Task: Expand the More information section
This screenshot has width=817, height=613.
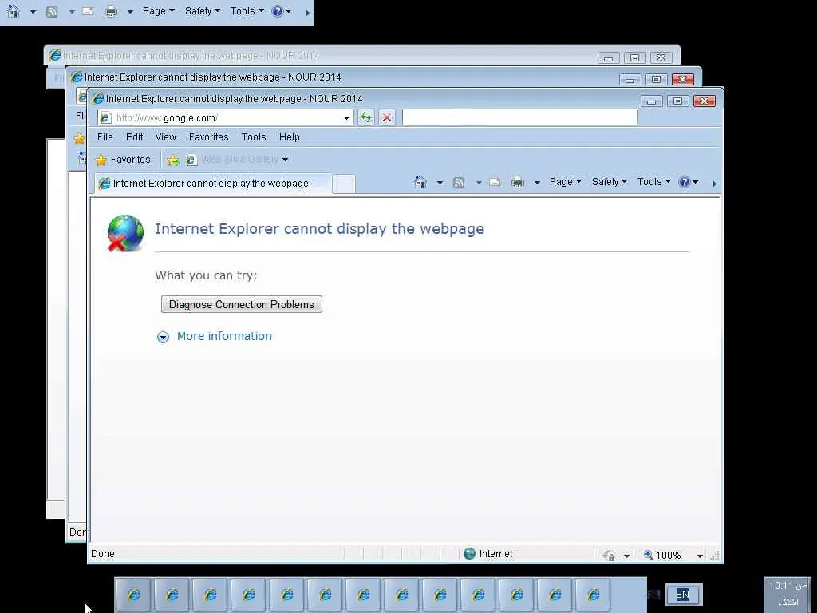Action: (163, 338)
